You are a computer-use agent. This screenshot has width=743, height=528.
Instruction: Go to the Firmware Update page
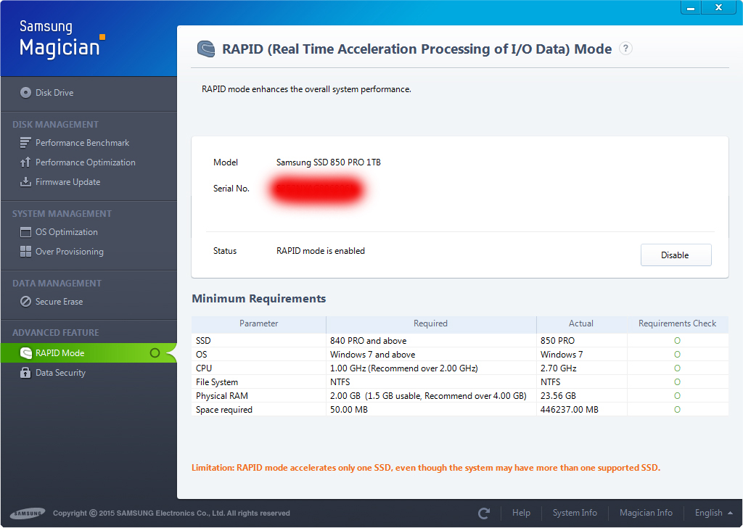click(68, 182)
